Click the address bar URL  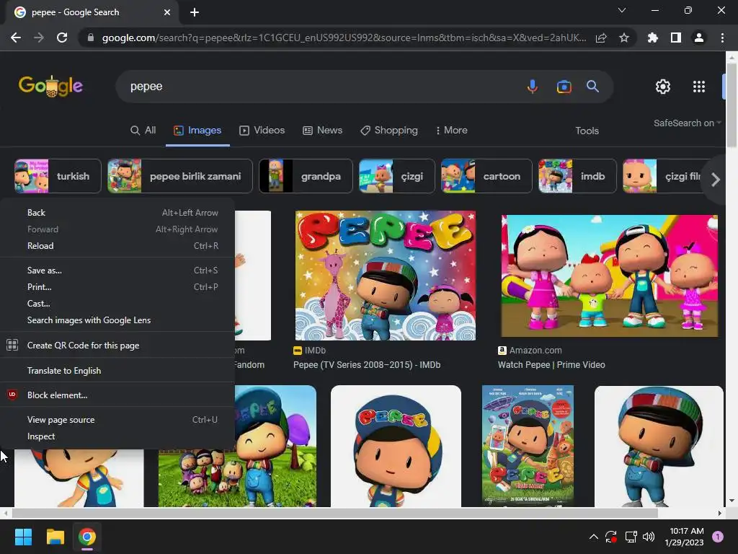344,38
